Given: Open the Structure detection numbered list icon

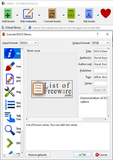Looking at the screenshot, I should [10, 105].
